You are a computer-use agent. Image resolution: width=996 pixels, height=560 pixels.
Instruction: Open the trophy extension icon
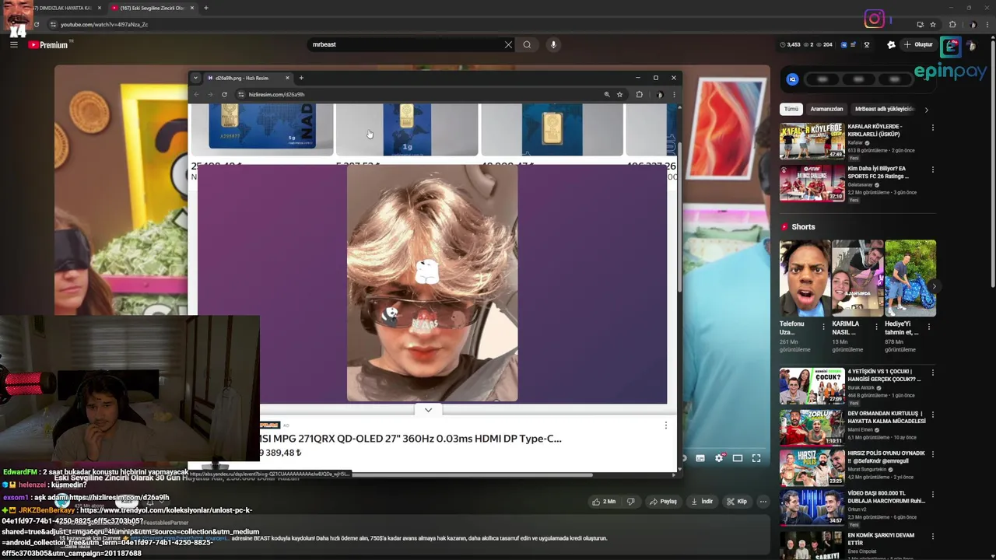click(866, 44)
